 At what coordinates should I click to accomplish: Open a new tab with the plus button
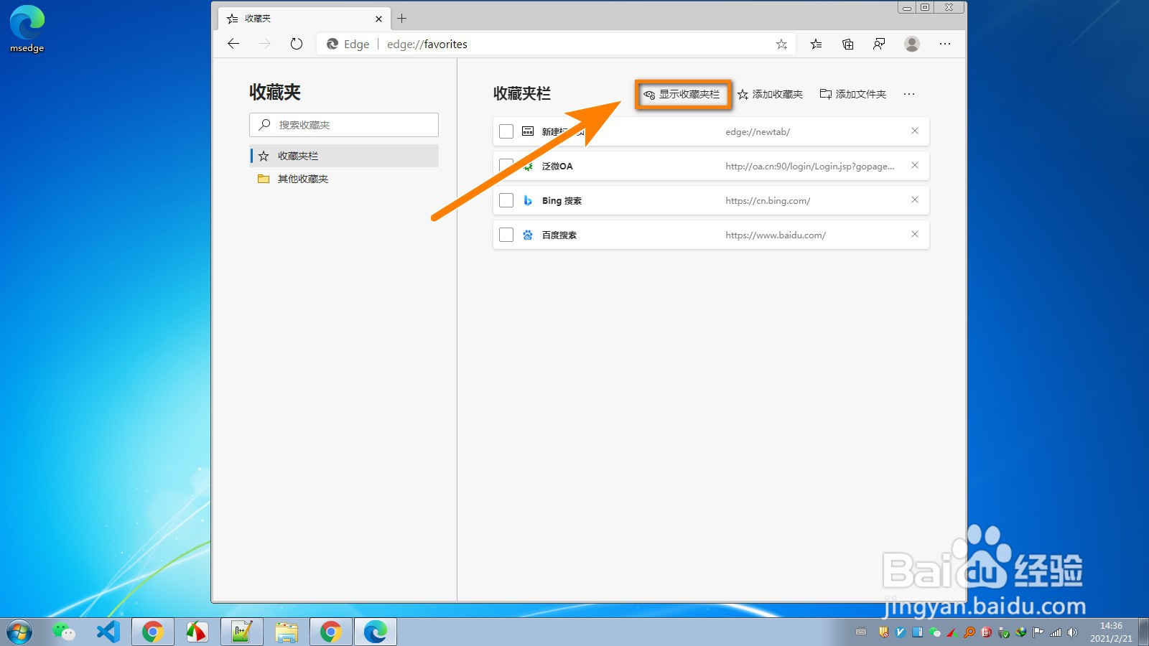click(x=402, y=19)
